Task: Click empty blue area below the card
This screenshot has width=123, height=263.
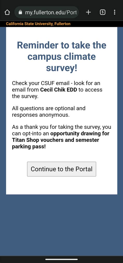Action: pyautogui.click(x=61, y=225)
